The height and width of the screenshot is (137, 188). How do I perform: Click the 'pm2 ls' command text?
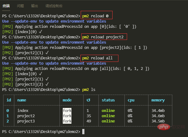click(x=89, y=90)
